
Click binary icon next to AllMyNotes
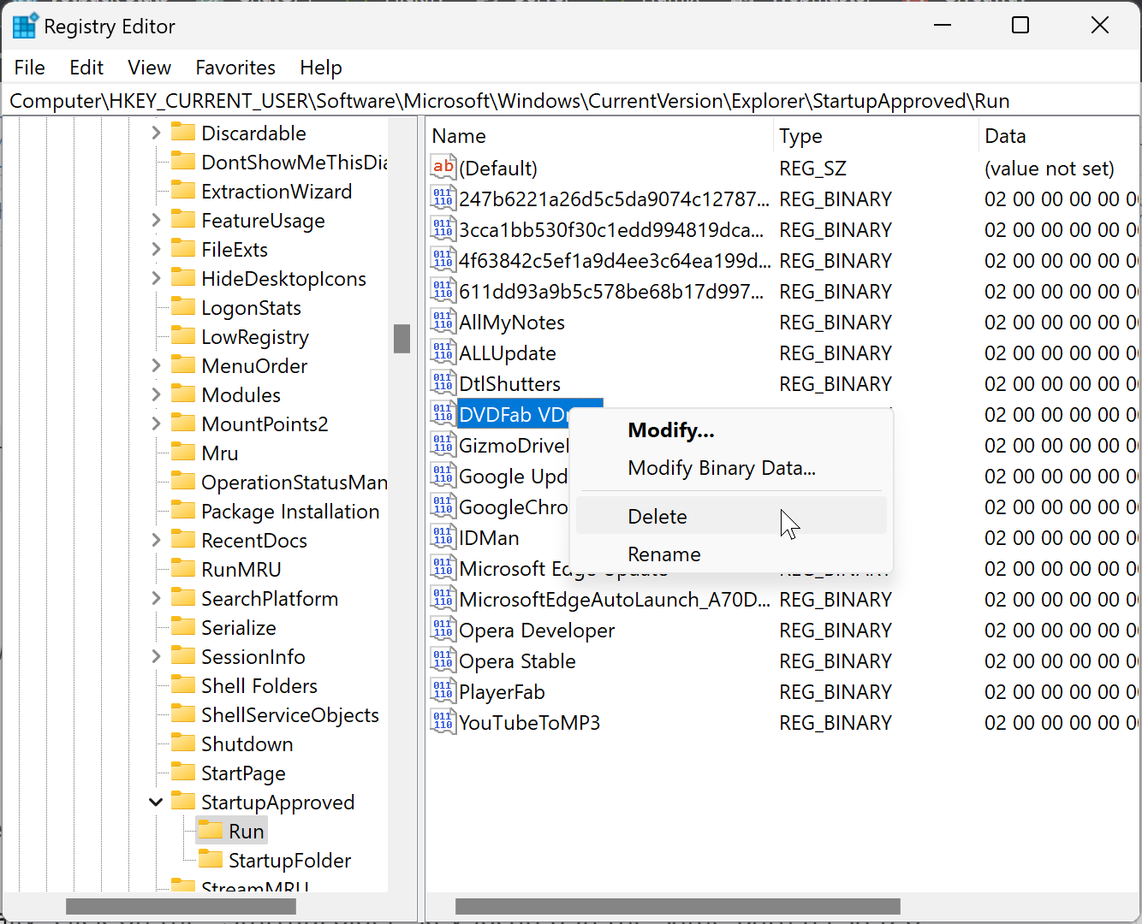[443, 322]
